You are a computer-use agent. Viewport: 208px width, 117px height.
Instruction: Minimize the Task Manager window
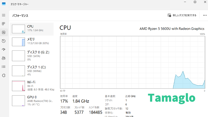185,2
